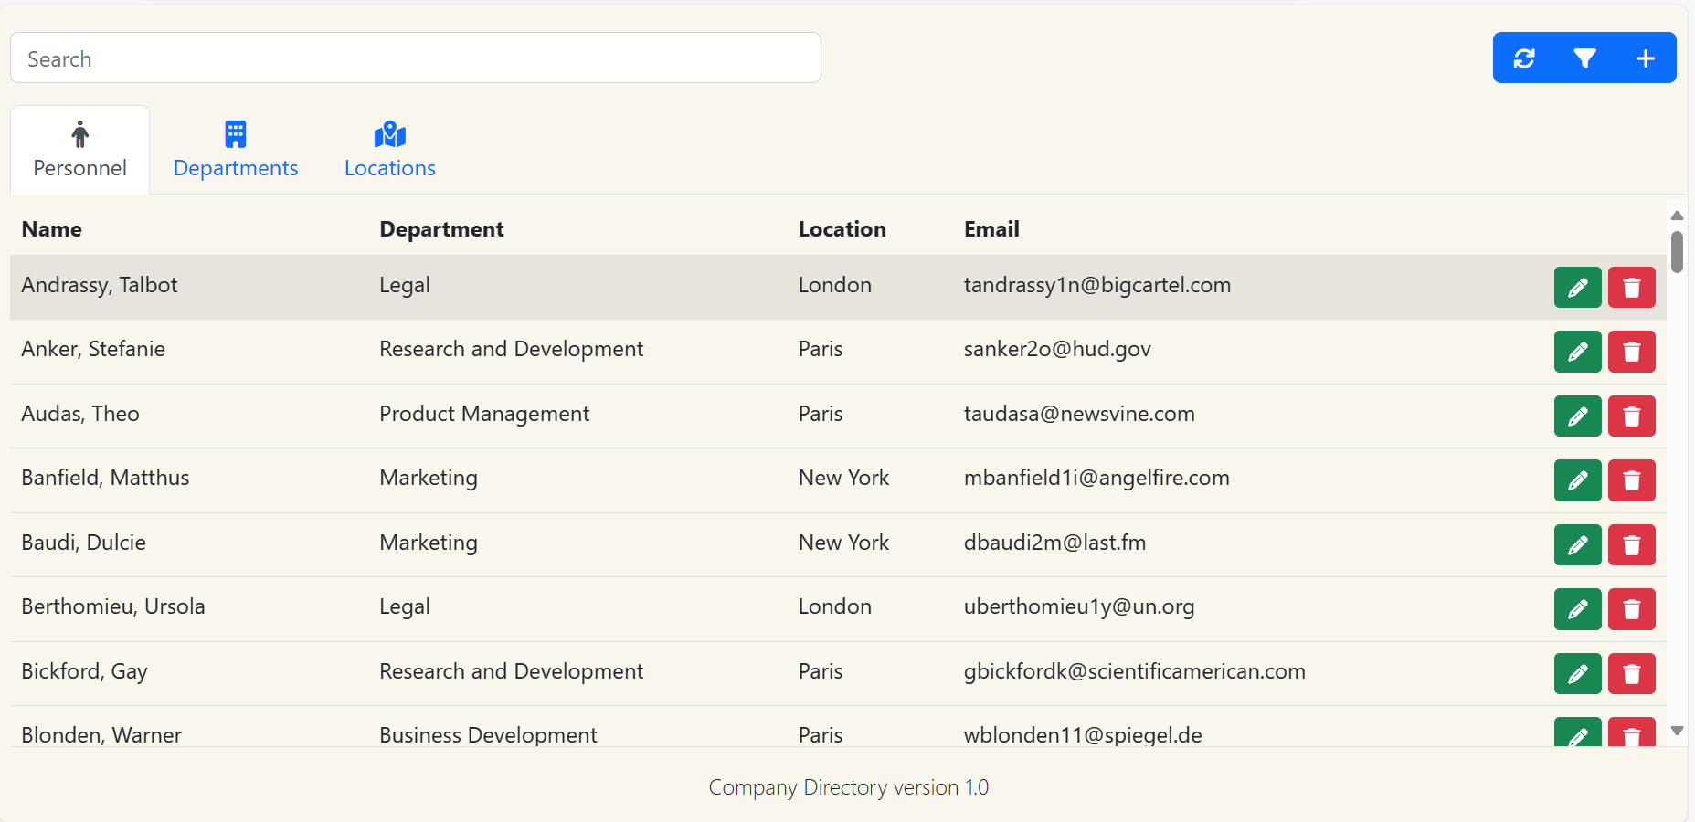The image size is (1695, 822).
Task: Edit Bickford, Gay's entry
Action: 1577,674
